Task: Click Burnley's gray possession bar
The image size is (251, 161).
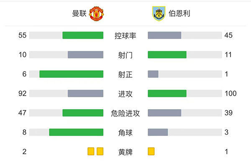Action: [164, 35]
